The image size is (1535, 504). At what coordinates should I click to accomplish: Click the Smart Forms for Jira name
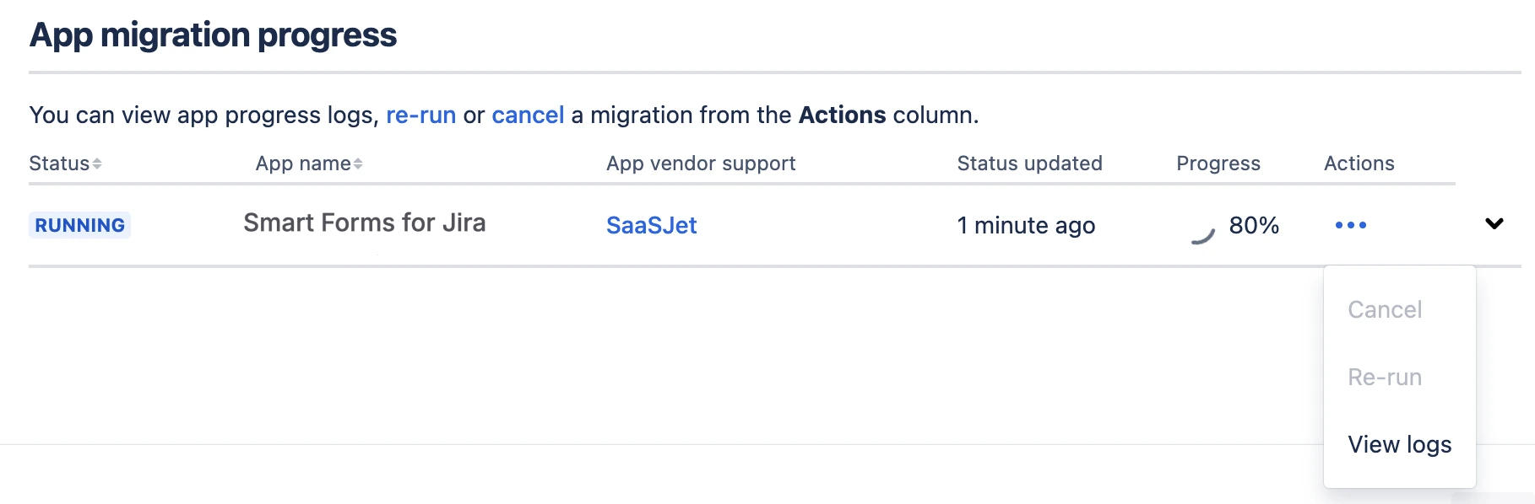364,223
